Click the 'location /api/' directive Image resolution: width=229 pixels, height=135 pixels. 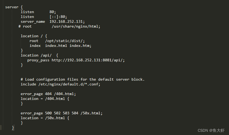pyautogui.click(x=36, y=55)
